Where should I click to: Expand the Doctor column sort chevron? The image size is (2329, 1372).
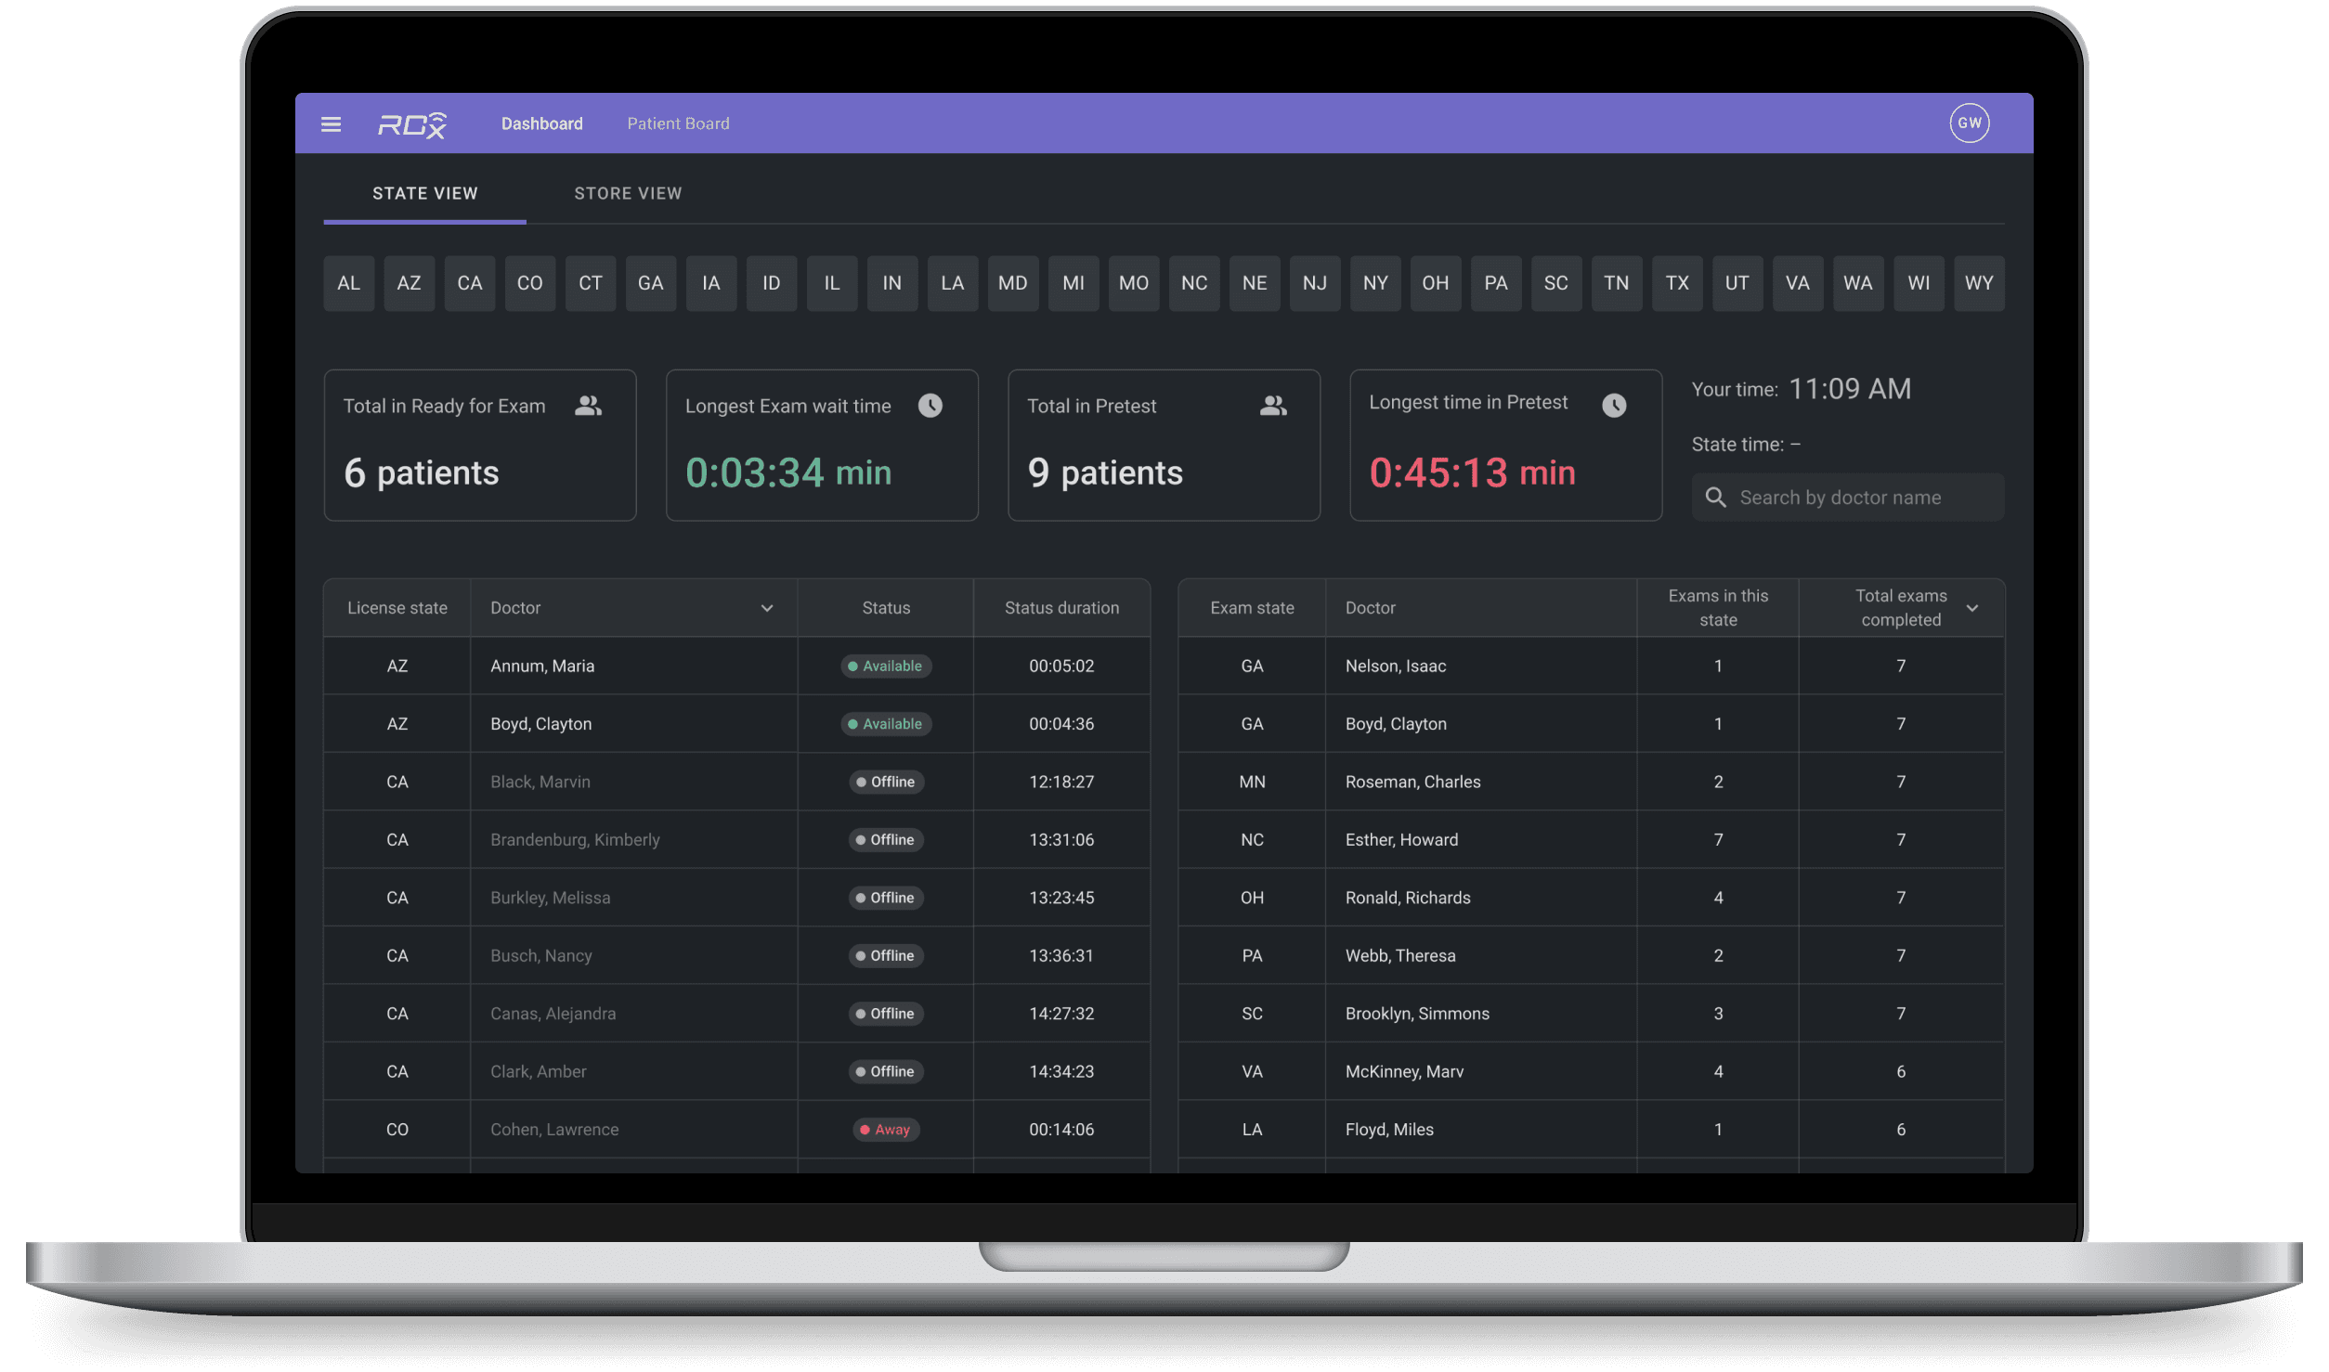tap(767, 608)
